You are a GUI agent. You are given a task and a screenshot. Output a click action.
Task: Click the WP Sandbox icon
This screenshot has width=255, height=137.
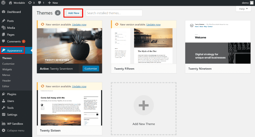click(3, 124)
